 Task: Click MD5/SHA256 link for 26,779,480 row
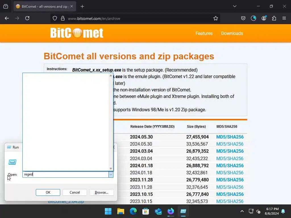(230, 180)
